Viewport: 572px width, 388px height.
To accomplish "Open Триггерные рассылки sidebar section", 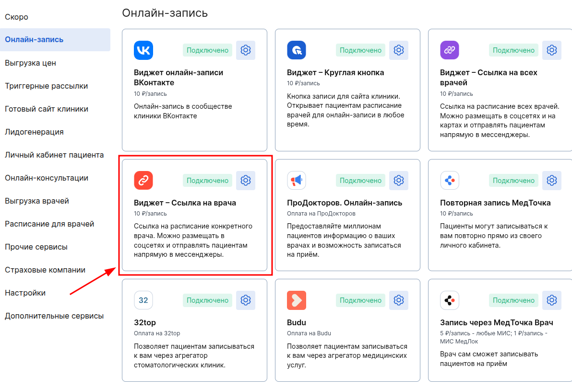I will 47,86.
